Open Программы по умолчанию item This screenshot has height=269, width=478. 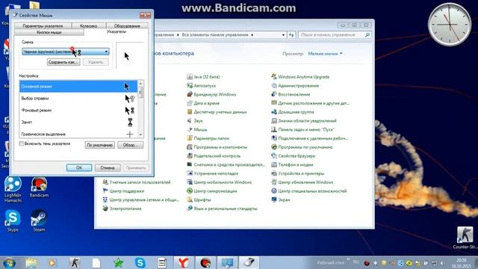click(302, 147)
